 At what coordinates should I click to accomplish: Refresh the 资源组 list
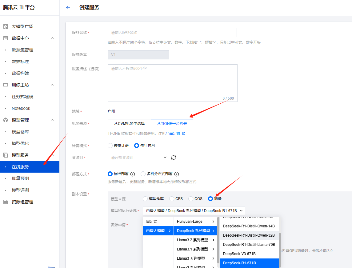pos(174,158)
